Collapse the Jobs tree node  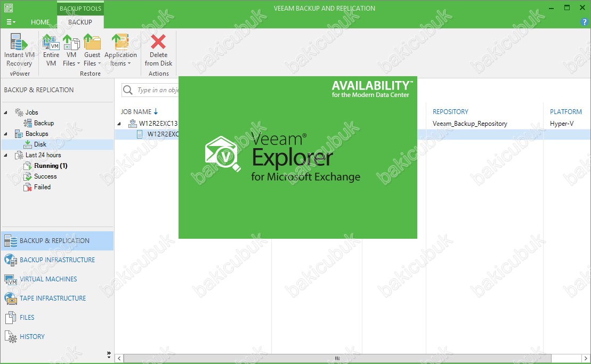[6, 112]
